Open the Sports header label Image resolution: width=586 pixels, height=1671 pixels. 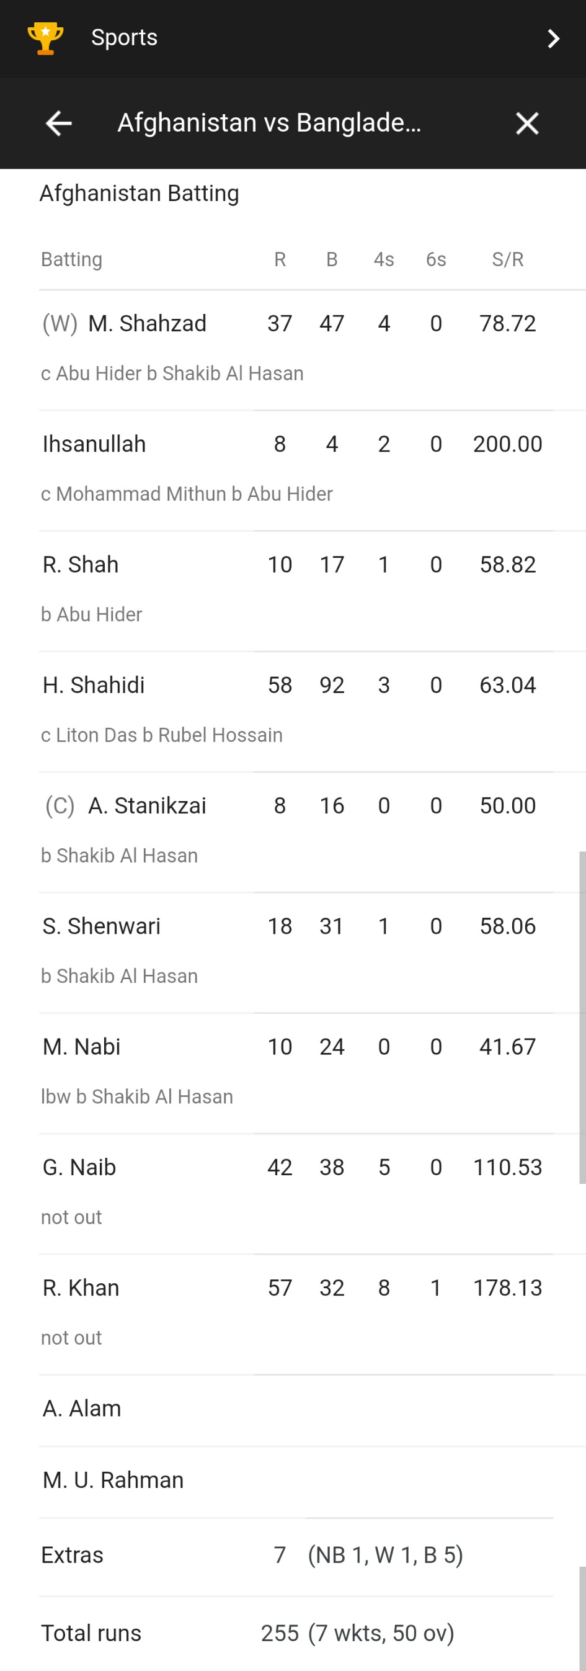[125, 38]
